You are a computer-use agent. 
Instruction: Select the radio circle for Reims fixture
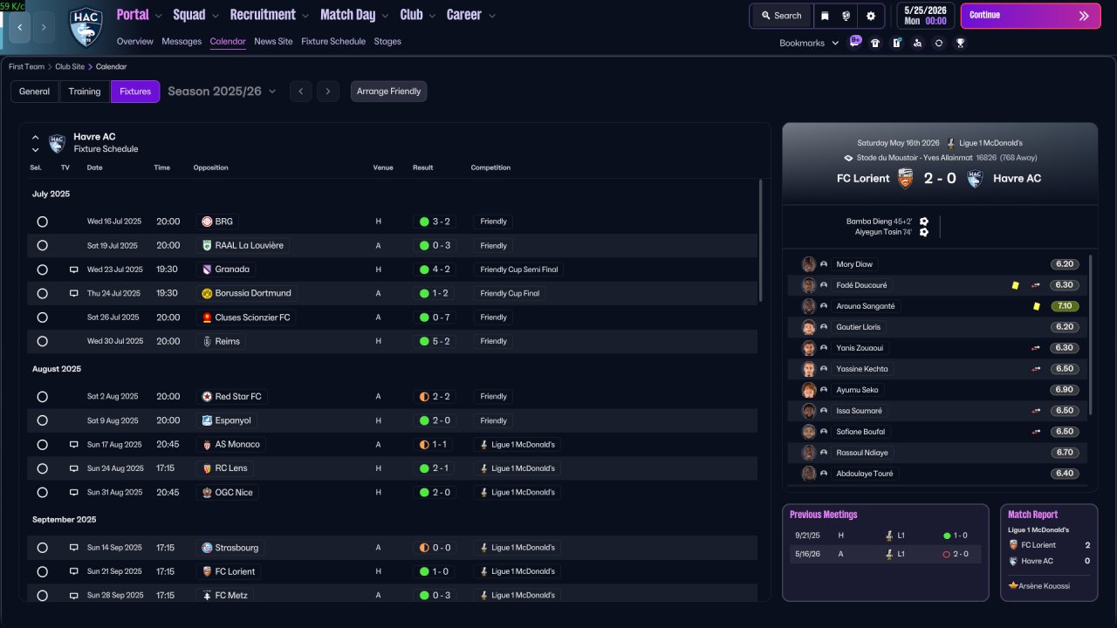tap(42, 341)
